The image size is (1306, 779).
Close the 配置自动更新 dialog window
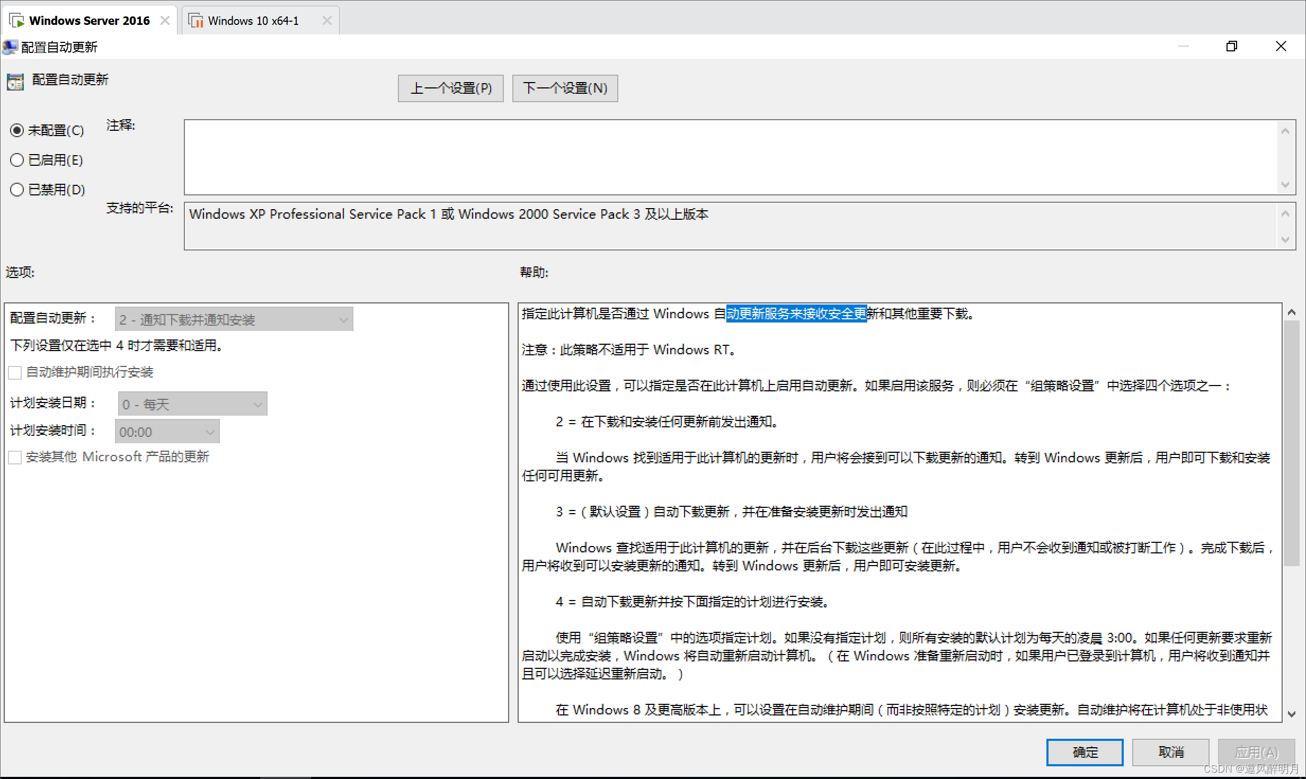1281,47
